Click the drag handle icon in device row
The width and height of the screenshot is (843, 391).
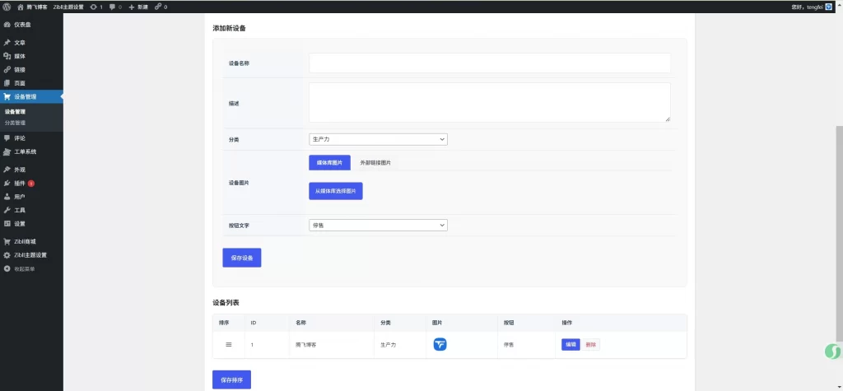coord(229,344)
